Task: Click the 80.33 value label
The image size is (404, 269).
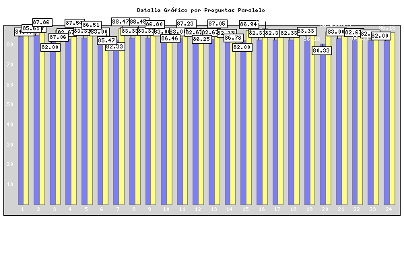Action: pyautogui.click(x=322, y=50)
